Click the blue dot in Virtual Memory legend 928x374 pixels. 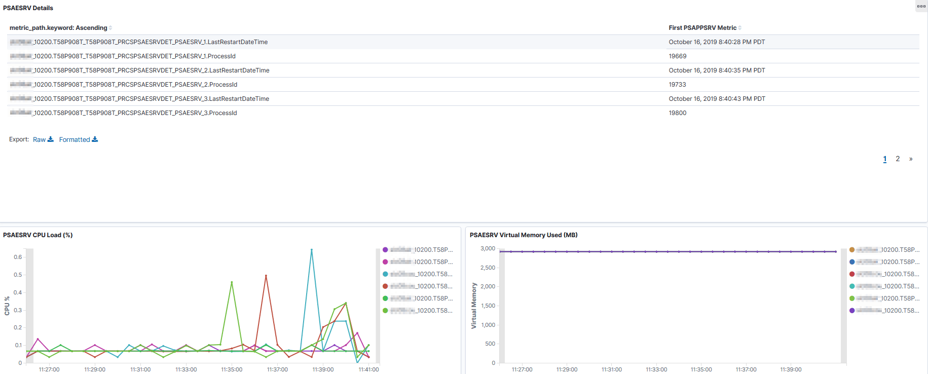[852, 262]
